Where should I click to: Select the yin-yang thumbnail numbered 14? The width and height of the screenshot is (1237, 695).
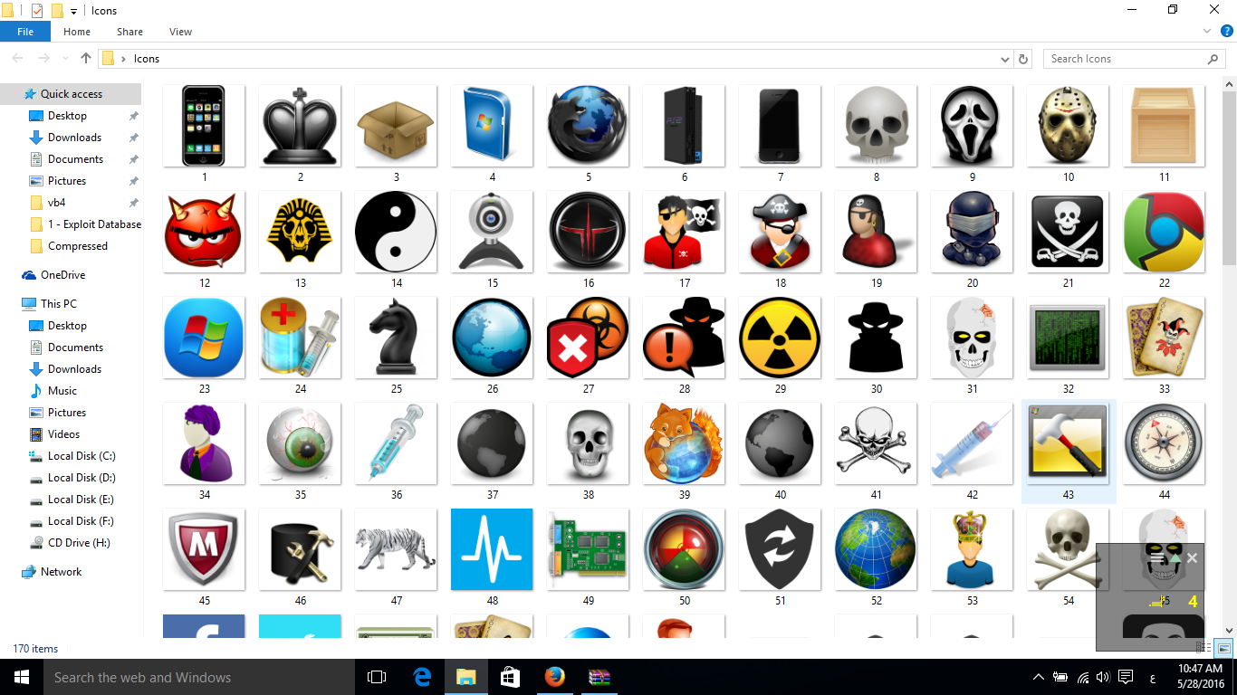pos(396,232)
